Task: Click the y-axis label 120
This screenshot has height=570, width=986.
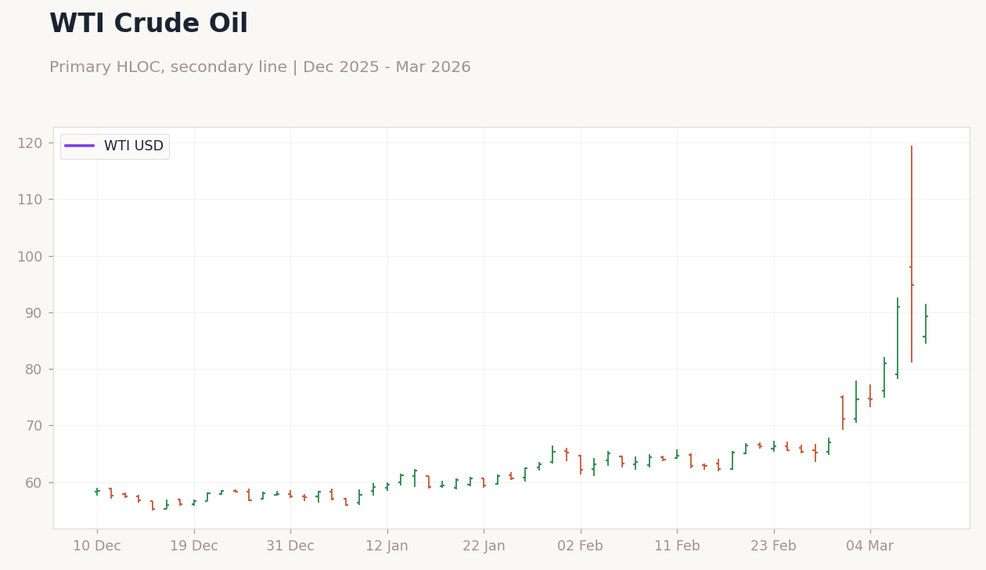Action: (30, 142)
